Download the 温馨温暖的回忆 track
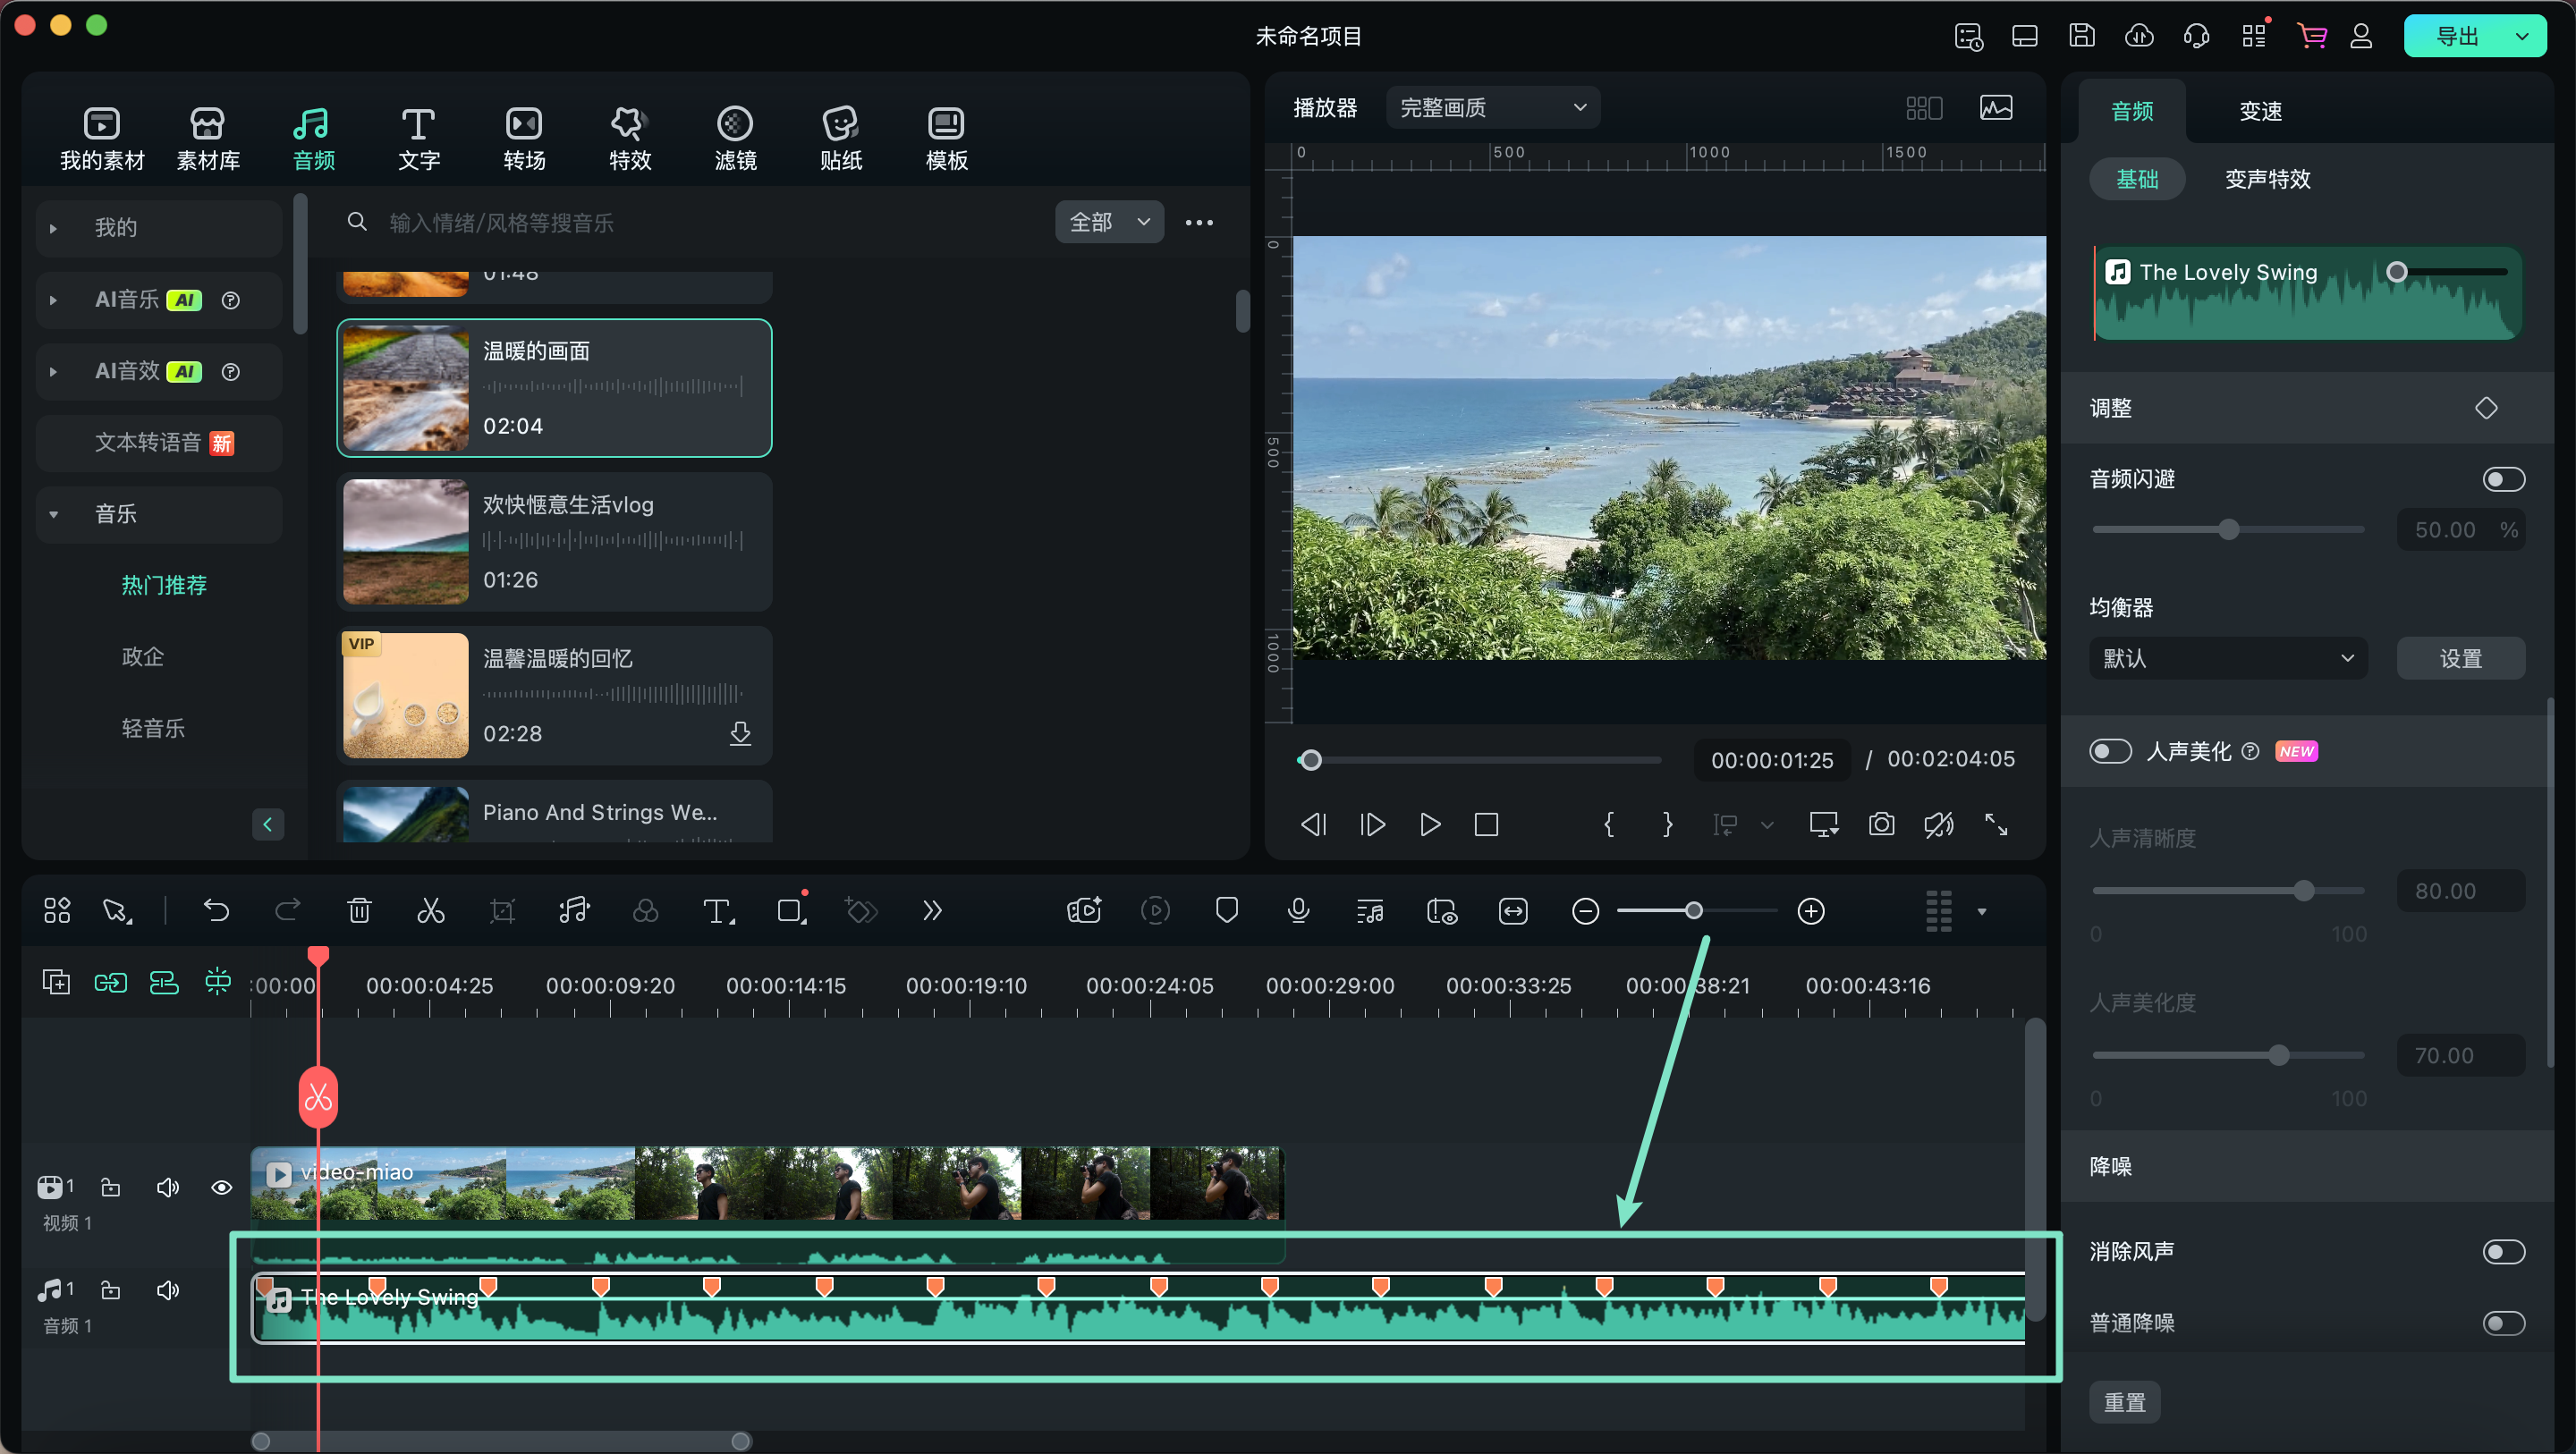 pyautogui.click(x=740, y=733)
